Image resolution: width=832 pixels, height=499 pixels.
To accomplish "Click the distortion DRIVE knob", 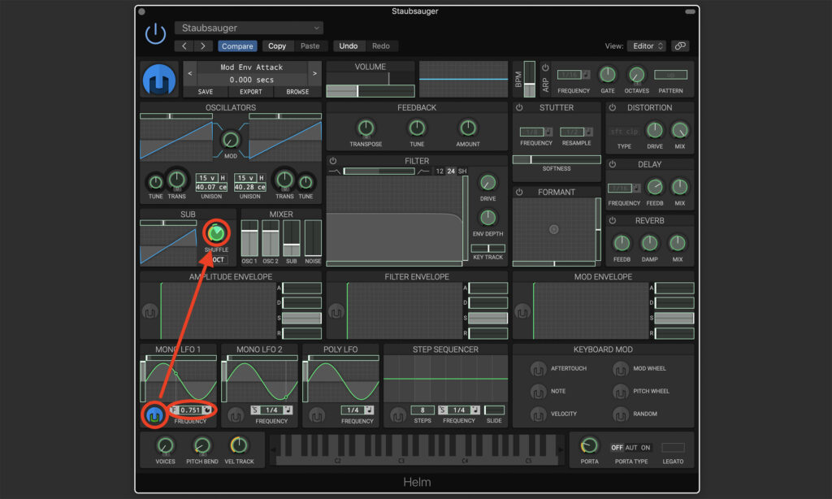I will point(655,130).
